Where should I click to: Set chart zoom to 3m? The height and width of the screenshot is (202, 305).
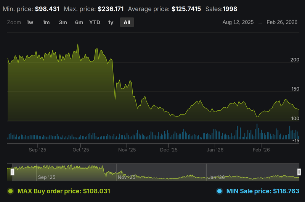click(x=63, y=22)
